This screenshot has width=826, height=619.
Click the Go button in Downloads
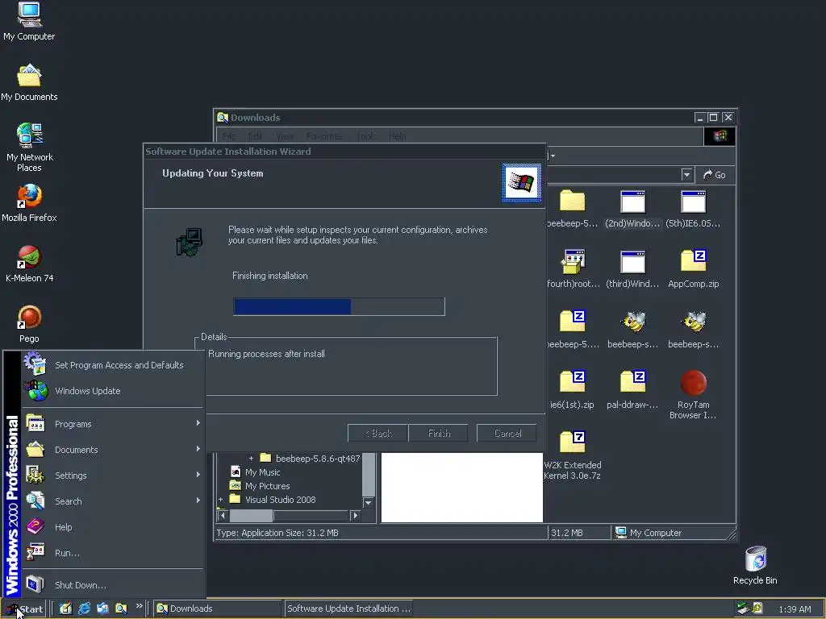tap(715, 175)
